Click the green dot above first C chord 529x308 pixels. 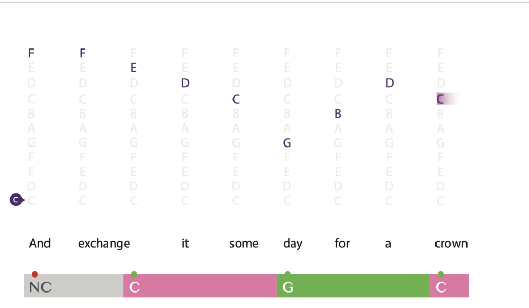pyautogui.click(x=134, y=274)
